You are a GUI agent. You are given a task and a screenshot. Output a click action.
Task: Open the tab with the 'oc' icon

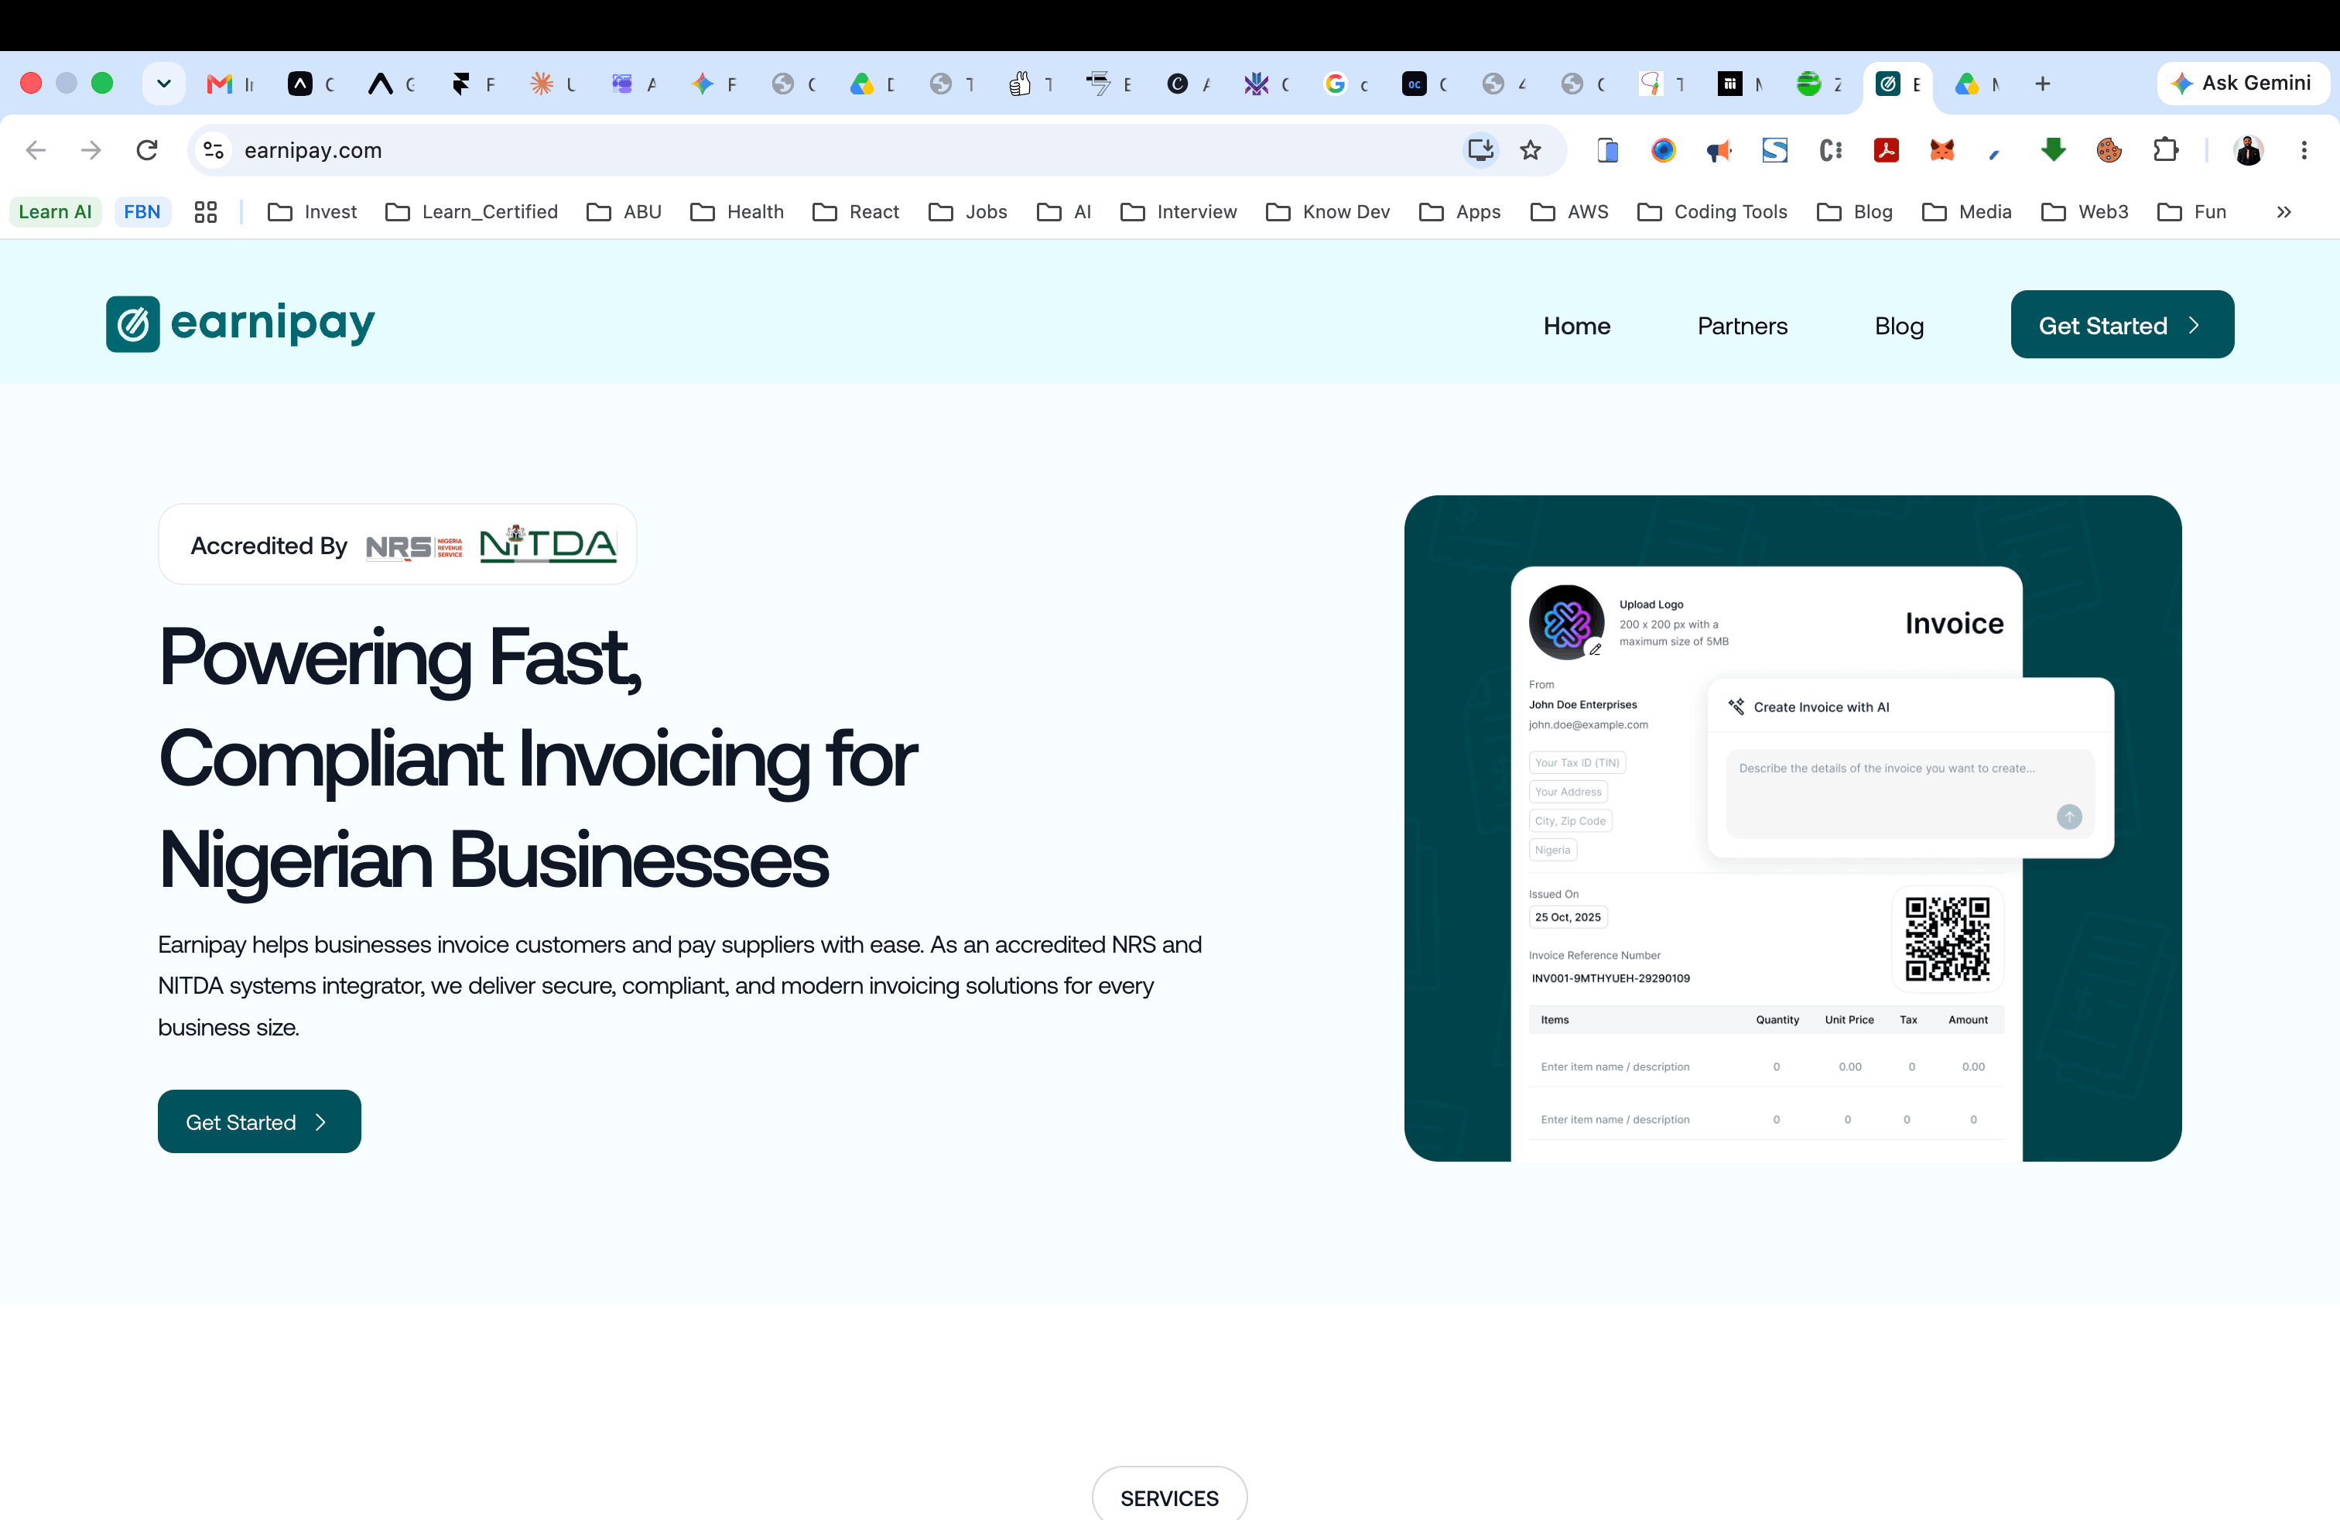point(1425,84)
